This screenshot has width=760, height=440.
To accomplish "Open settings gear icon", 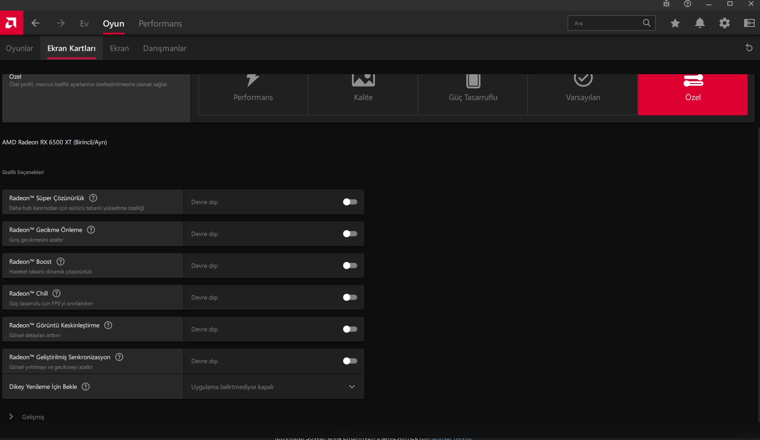I will (725, 23).
